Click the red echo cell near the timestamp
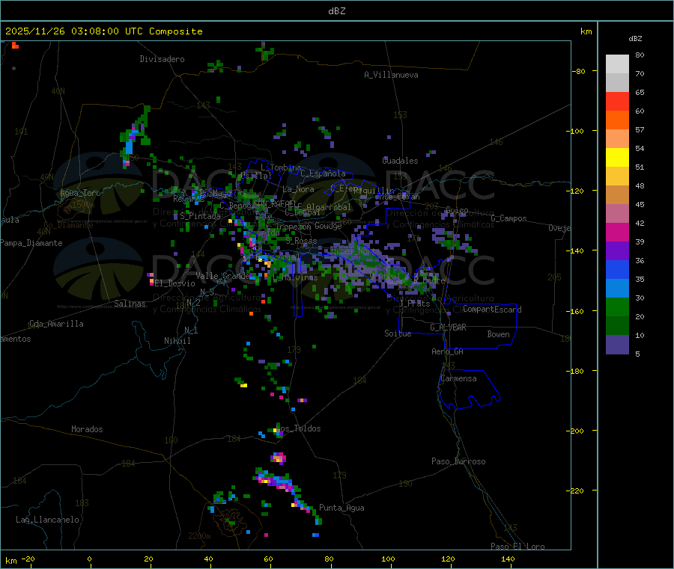674x569 pixels. [x=15, y=45]
